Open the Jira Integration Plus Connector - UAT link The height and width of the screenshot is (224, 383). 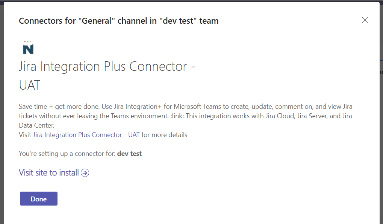coord(86,135)
